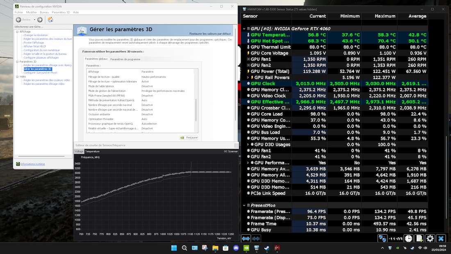The height and width of the screenshot is (254, 451).
Task: Switch to Paramètres de programme tab
Action: (x=125, y=59)
